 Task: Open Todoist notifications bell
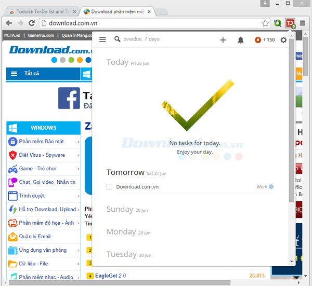(x=241, y=40)
